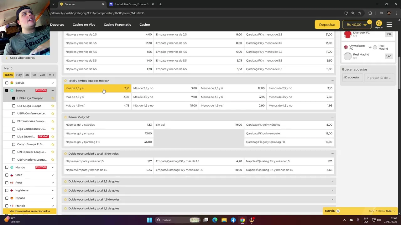Select the Hoy time filter tab
Image resolution: width=401 pixels, height=225 pixels.
(19, 75)
